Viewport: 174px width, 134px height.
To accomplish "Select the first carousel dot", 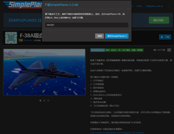I will (x=40, y=100).
